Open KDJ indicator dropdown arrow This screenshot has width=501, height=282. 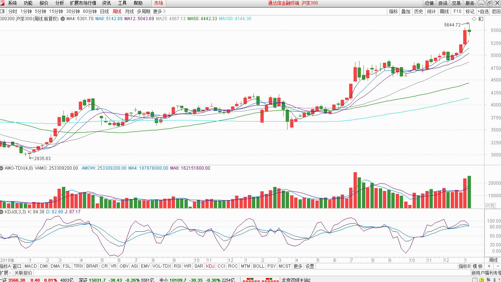[x=2, y=212]
